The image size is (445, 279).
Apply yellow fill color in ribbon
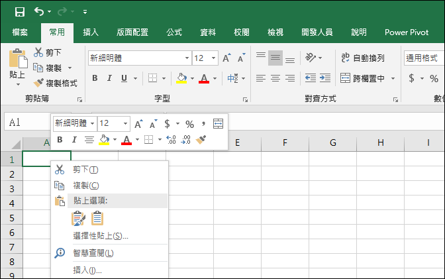point(181,78)
